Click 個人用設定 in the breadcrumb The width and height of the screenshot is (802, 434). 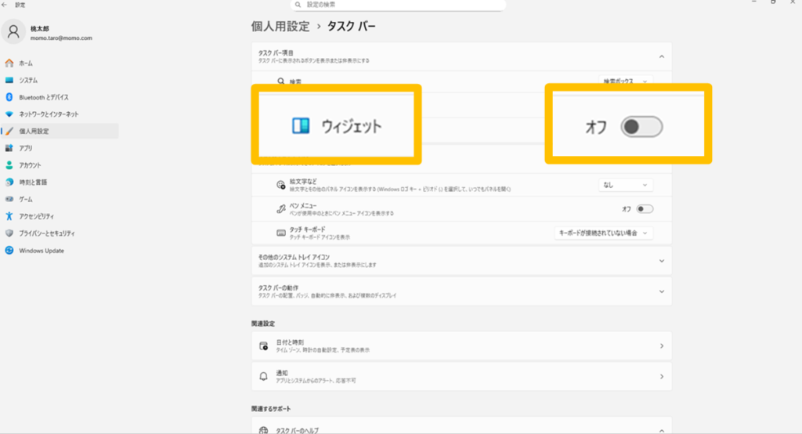click(x=280, y=27)
